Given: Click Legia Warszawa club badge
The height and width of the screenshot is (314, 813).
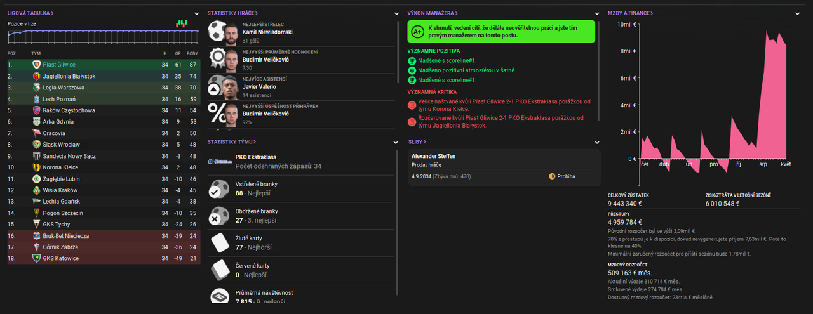Looking at the screenshot, I should point(36,88).
